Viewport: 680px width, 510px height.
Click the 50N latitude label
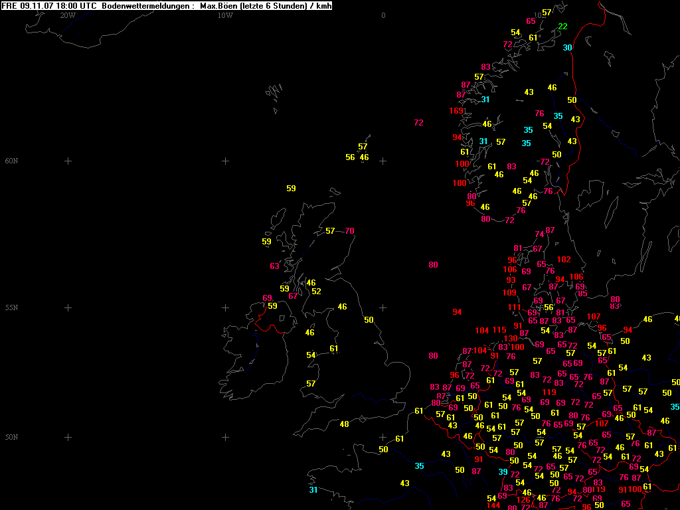tap(11, 437)
